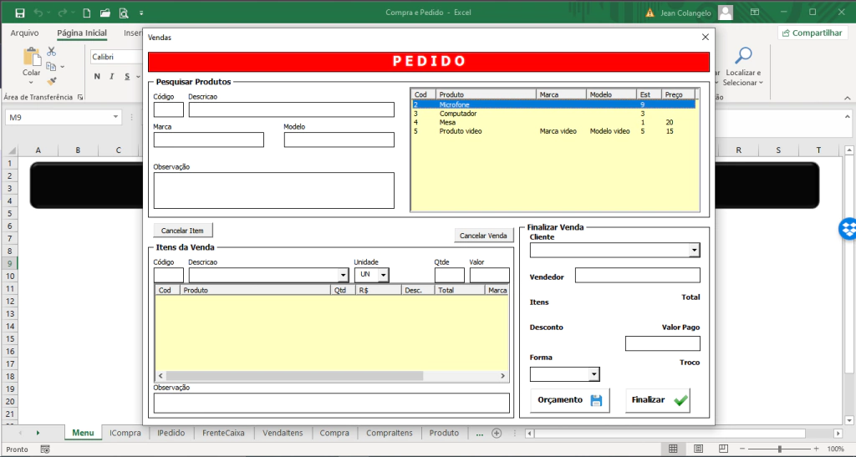Open the Arquivo menu tab
This screenshot has height=457, width=856.
tap(24, 33)
